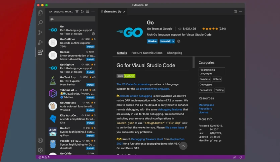Select the Go extension in the results list
This screenshot has height=162, width=280.
click(x=72, y=30)
